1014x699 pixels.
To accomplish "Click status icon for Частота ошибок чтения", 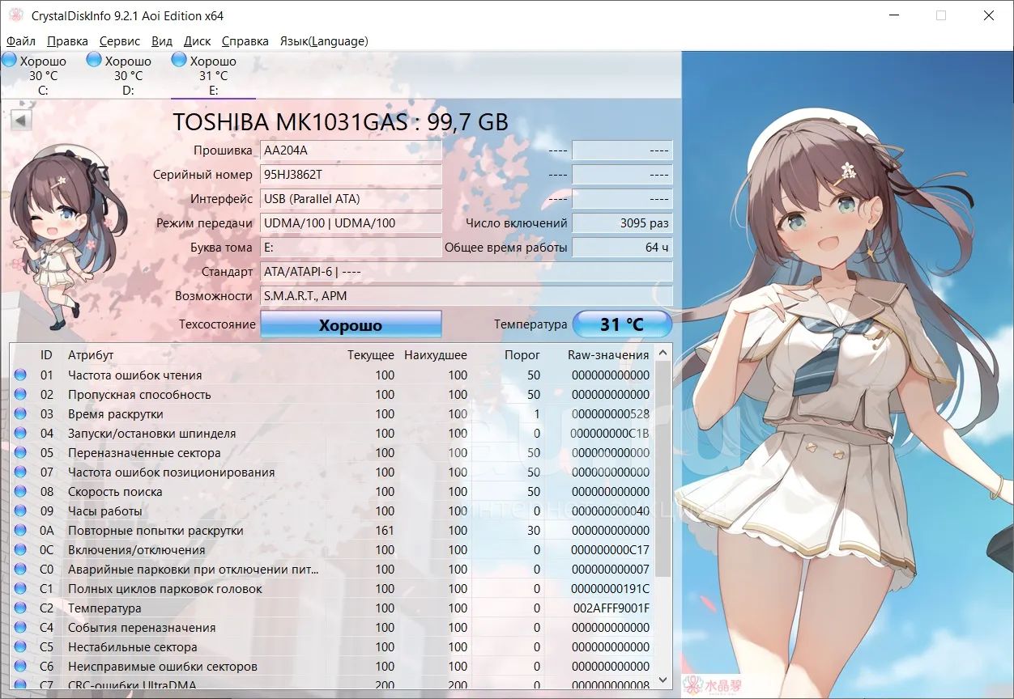I will (20, 375).
